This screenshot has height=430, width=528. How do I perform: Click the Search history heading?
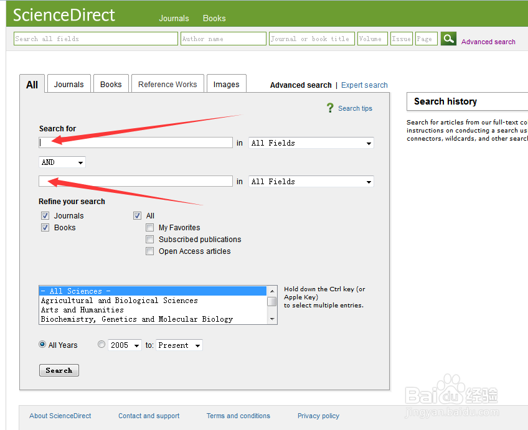tap(446, 101)
